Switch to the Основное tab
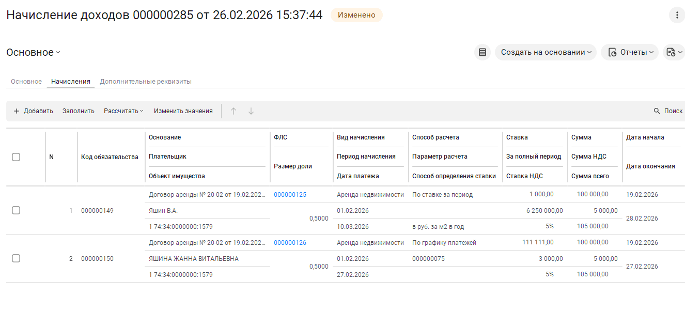This screenshot has height=312, width=685. tap(26, 82)
